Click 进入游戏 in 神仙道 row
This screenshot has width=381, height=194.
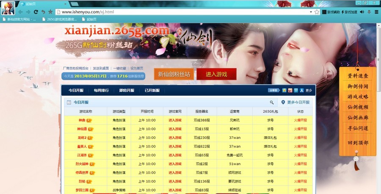tap(175, 129)
